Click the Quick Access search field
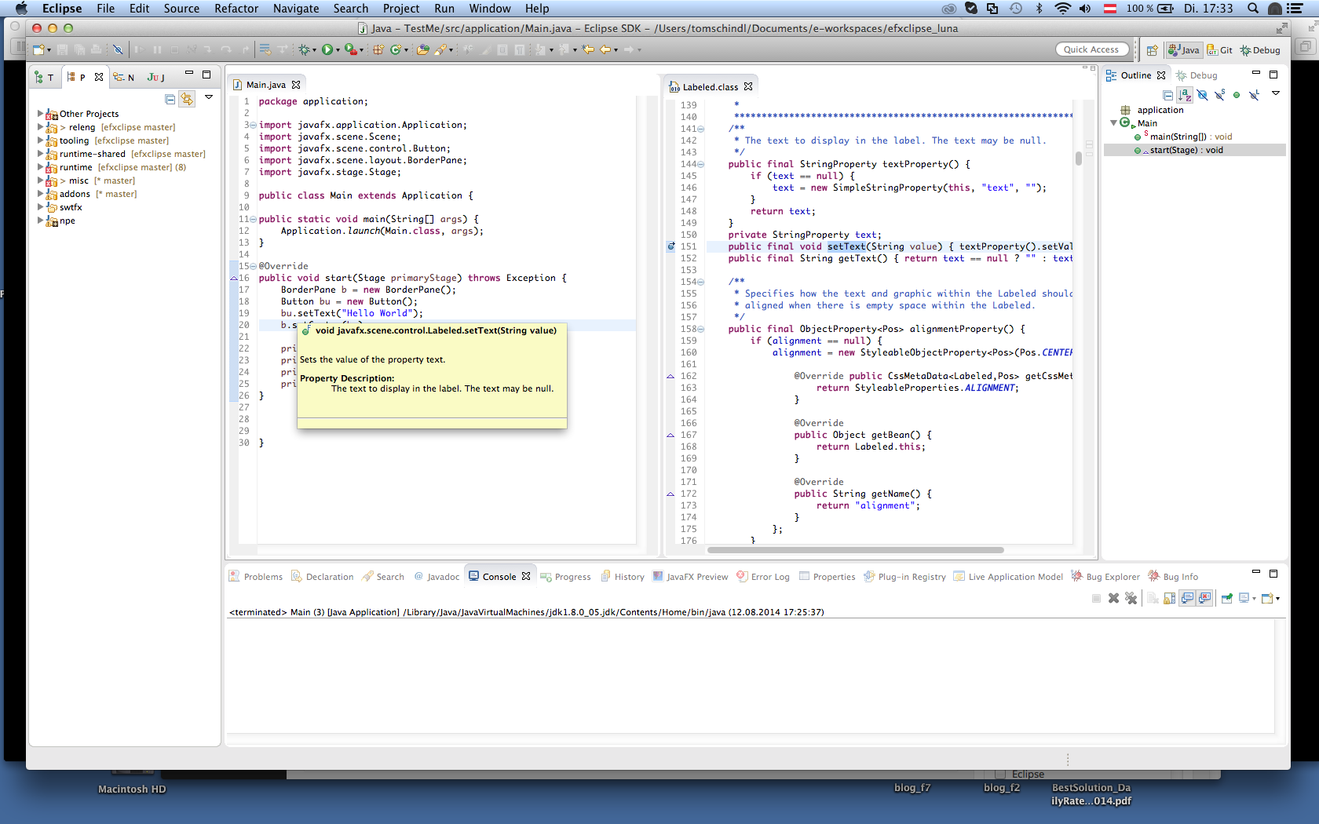The height and width of the screenshot is (824, 1319). 1091,49
